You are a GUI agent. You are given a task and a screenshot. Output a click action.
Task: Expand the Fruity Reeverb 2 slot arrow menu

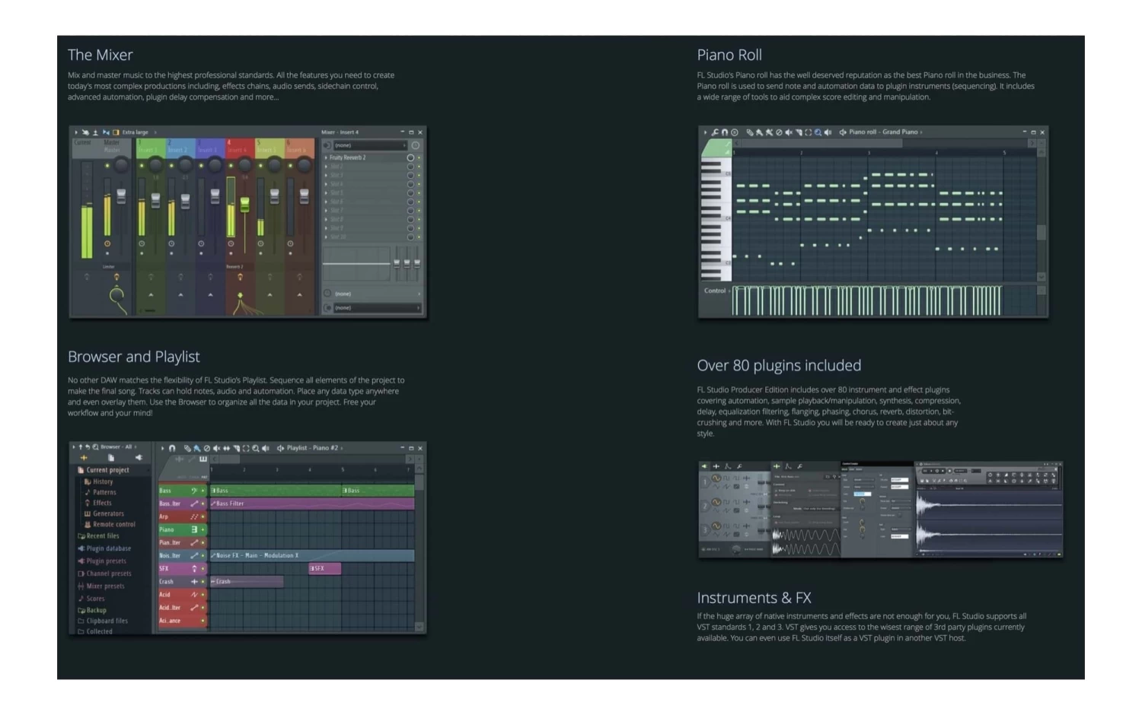click(x=327, y=157)
